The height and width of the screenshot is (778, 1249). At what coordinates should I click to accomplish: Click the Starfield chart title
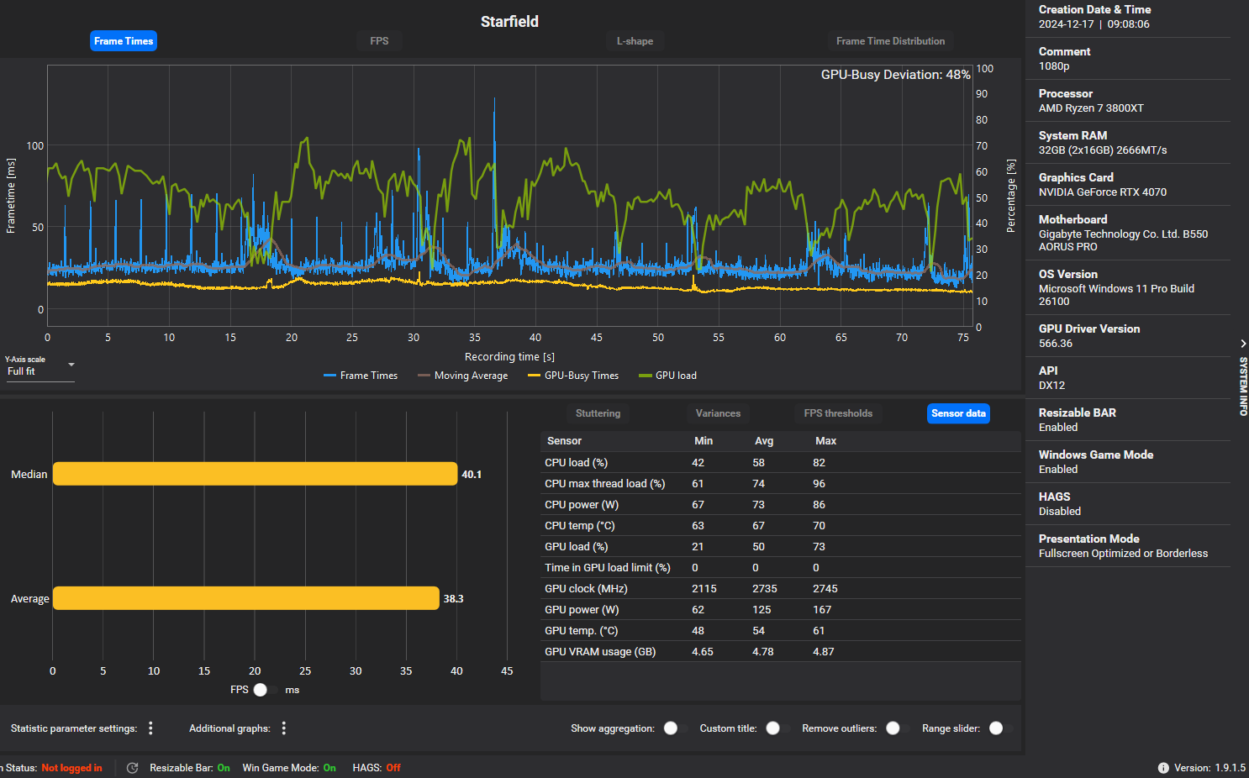[x=509, y=22]
